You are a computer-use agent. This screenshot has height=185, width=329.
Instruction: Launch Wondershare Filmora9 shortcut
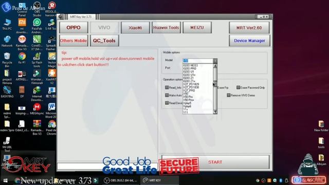coord(37,77)
